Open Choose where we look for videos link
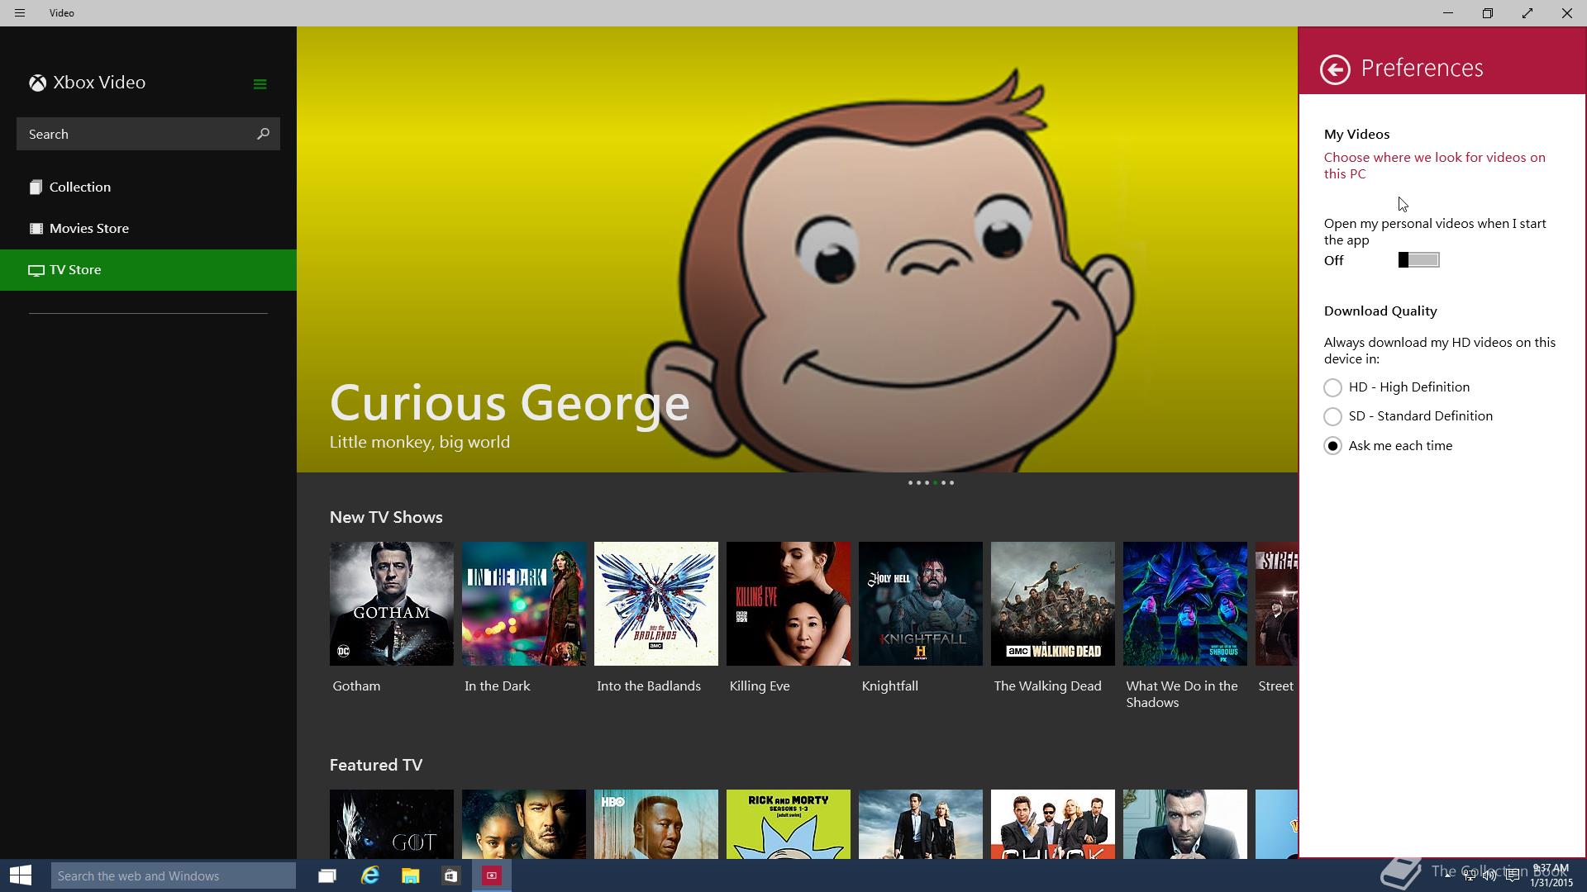The width and height of the screenshot is (1587, 892). 1434,166
